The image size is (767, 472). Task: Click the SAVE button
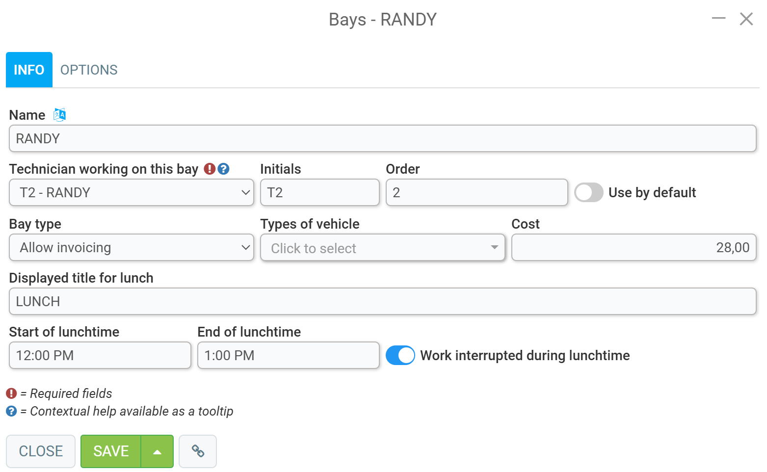(x=111, y=451)
